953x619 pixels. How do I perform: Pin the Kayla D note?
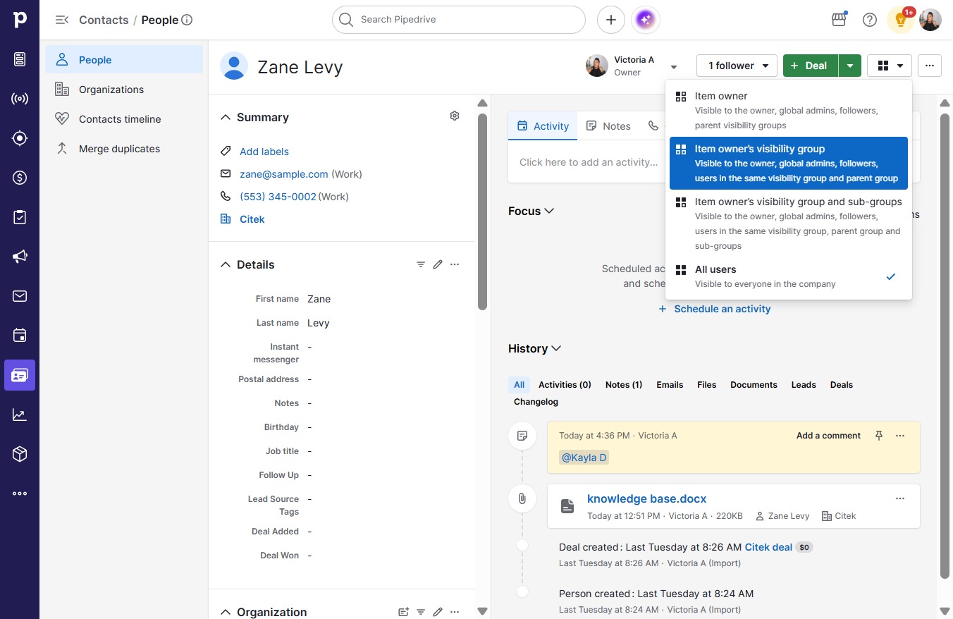tap(879, 436)
